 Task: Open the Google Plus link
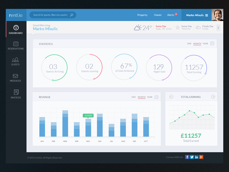(201, 157)
